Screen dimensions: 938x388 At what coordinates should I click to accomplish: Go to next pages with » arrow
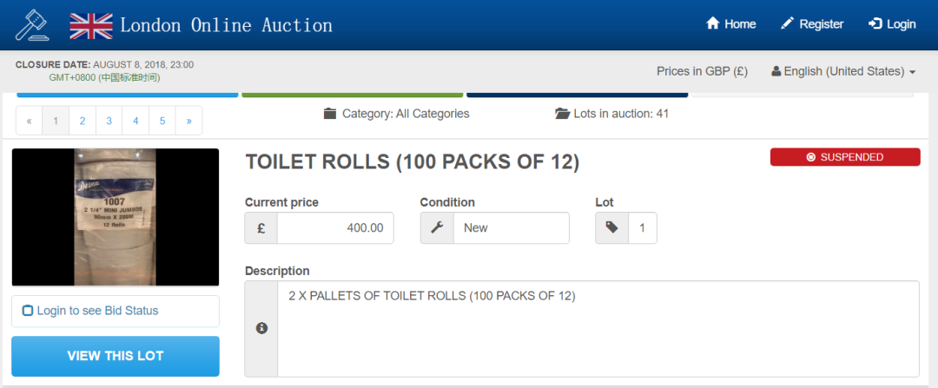[188, 121]
